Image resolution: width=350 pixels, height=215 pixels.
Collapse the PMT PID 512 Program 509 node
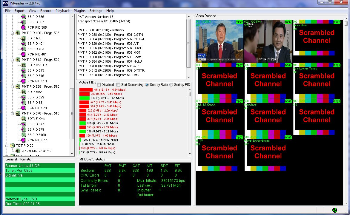tap(13, 60)
